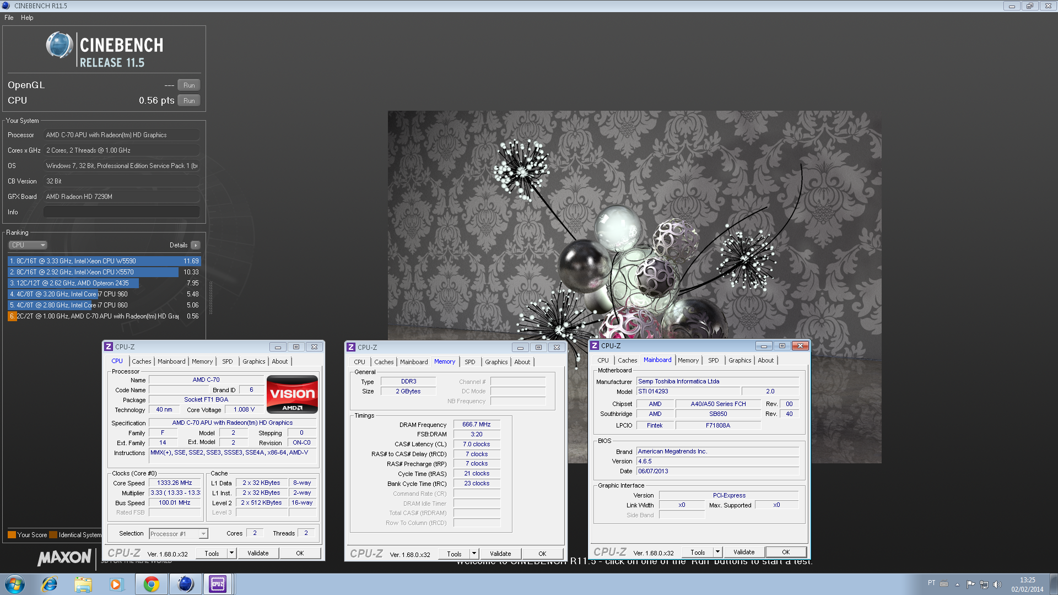Click OK in left CPU-Z window
1058x595 pixels.
tap(300, 554)
